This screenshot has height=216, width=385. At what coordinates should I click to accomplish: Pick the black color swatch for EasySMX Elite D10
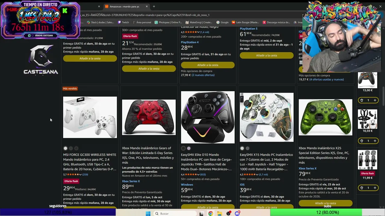[x=183, y=148]
